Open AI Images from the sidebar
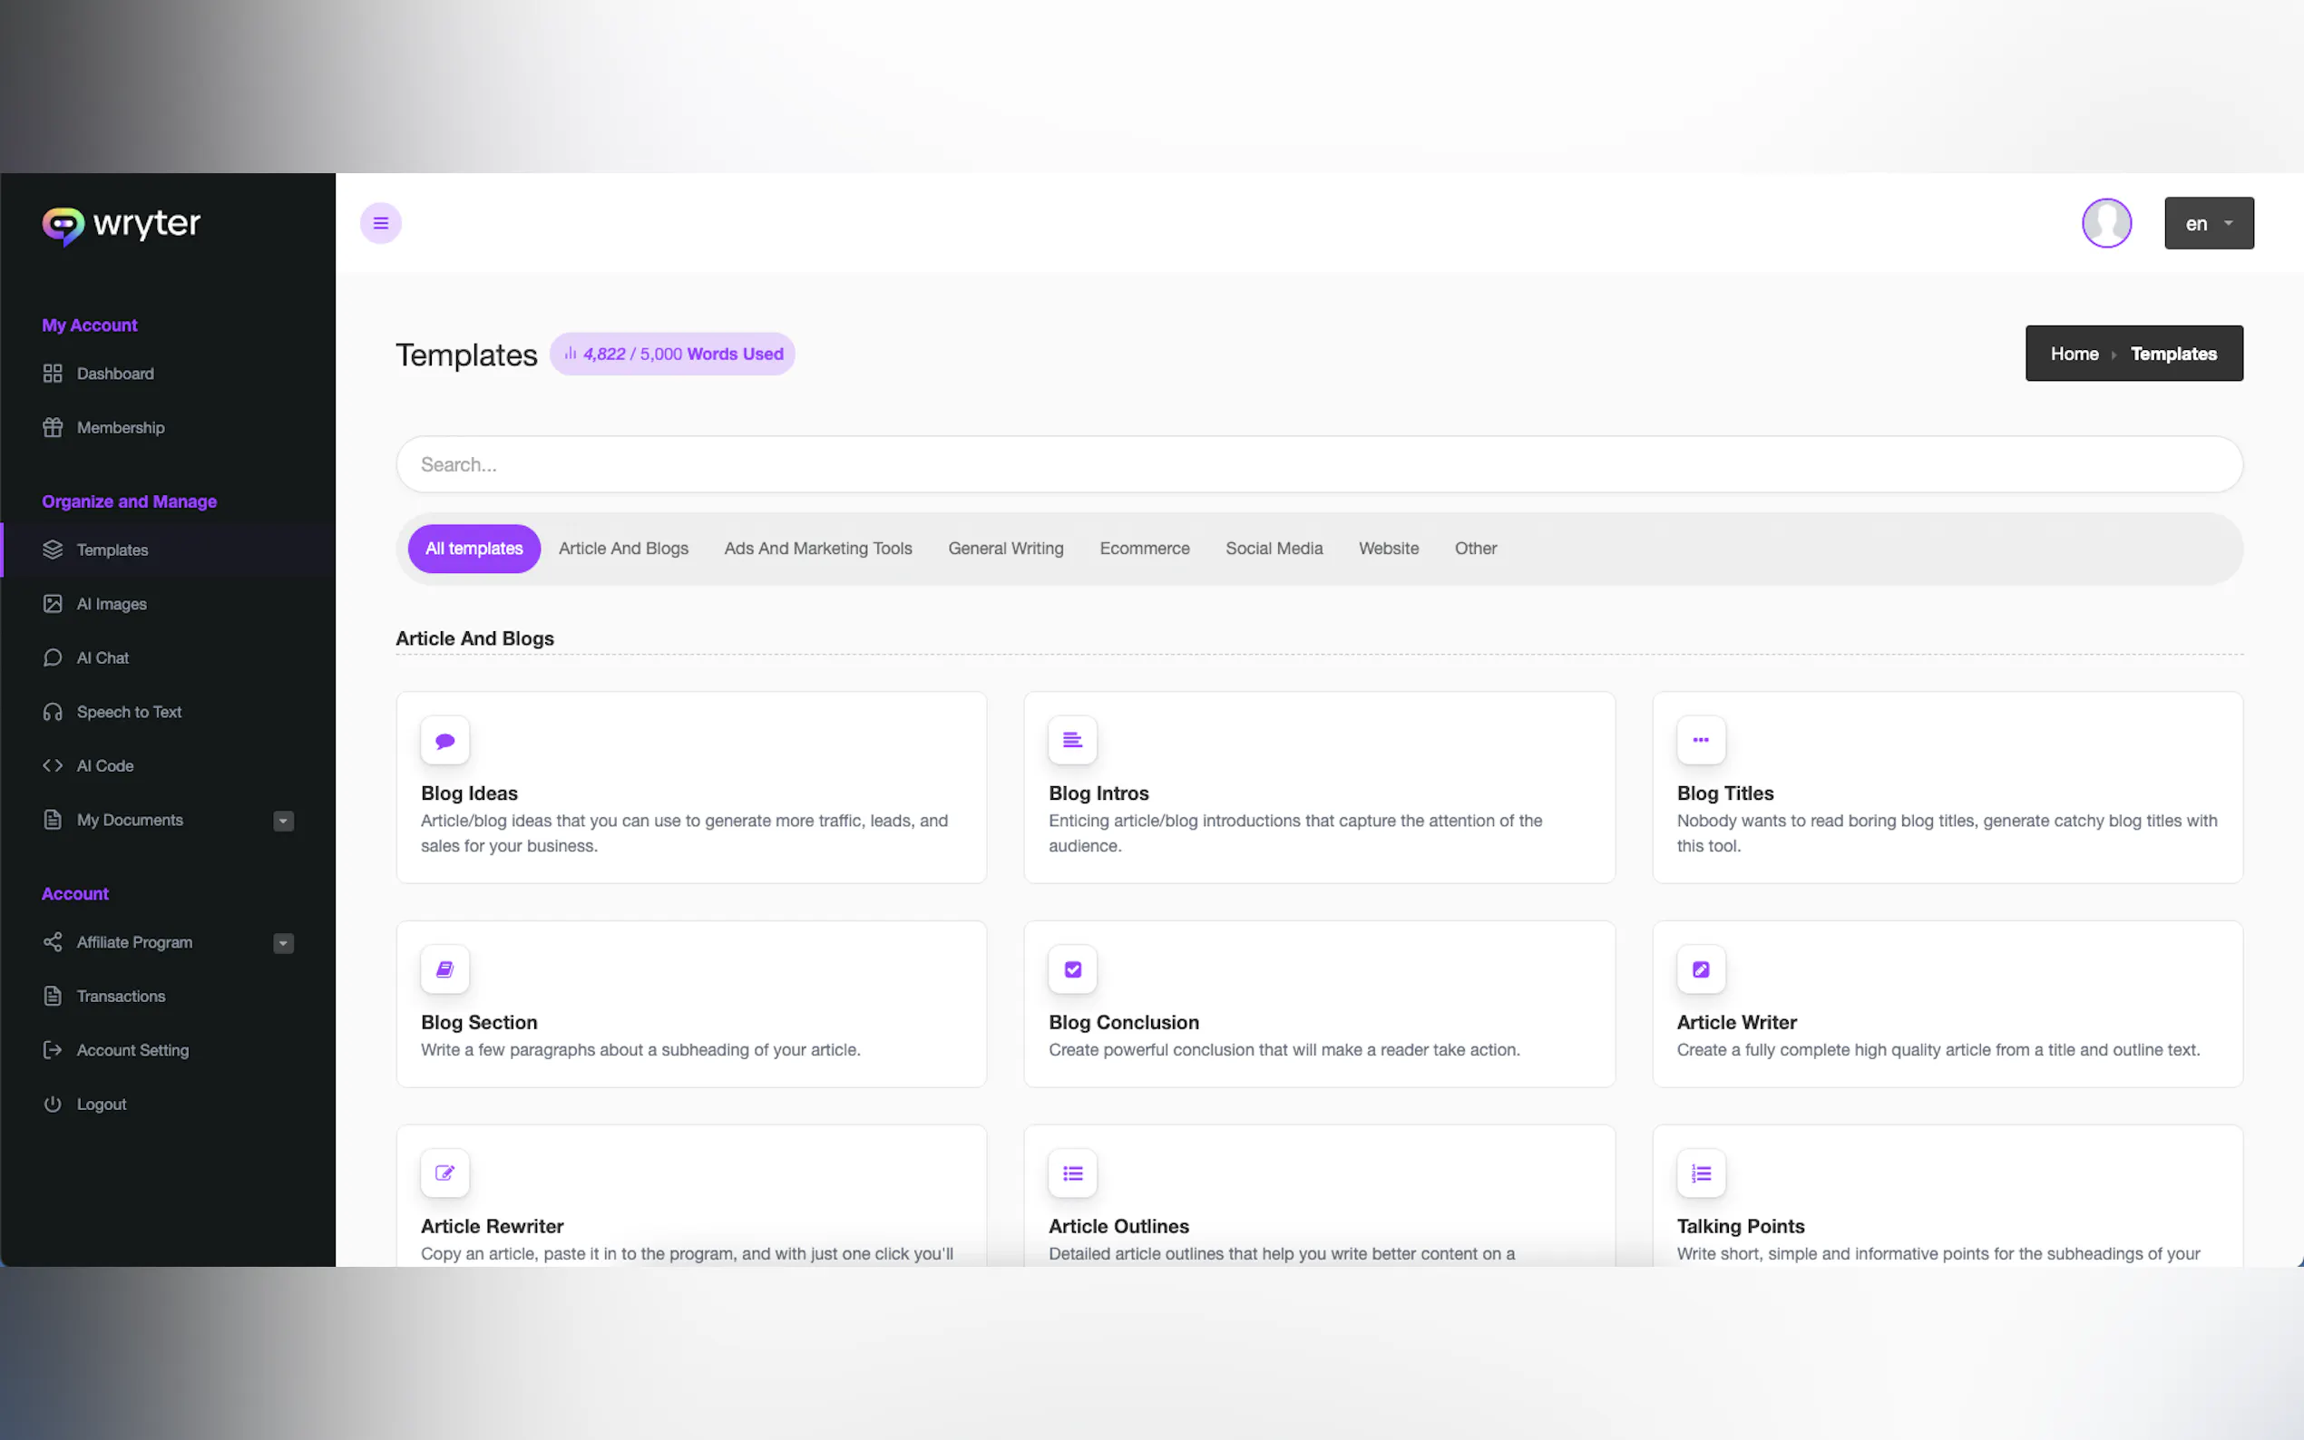 [112, 604]
